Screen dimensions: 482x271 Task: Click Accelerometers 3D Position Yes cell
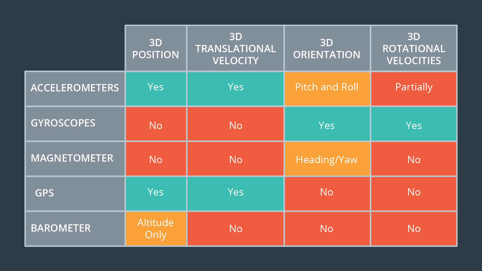[156, 89]
